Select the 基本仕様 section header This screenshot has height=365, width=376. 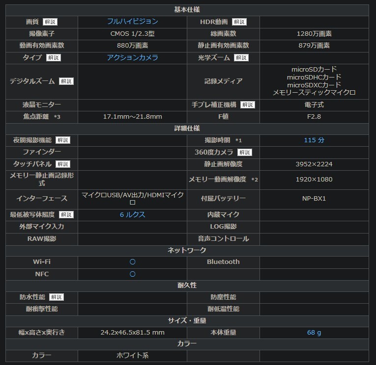click(187, 10)
